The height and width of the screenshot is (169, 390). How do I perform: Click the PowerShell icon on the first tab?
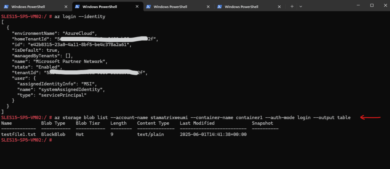click(6, 7)
